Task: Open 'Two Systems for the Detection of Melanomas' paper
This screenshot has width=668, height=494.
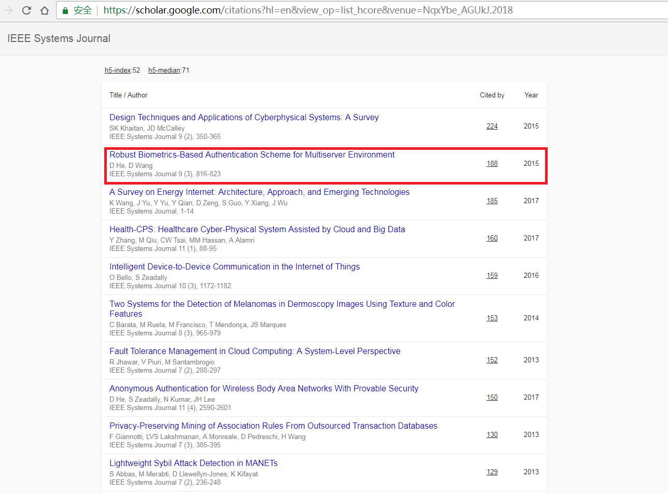Action: pos(282,309)
